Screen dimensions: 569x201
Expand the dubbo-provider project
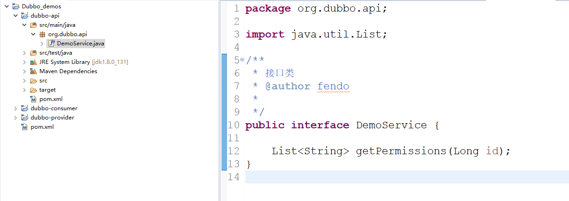coord(15,118)
